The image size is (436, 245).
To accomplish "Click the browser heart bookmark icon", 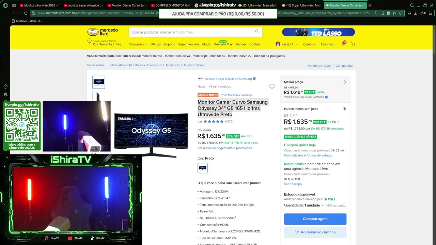I will [401, 13].
